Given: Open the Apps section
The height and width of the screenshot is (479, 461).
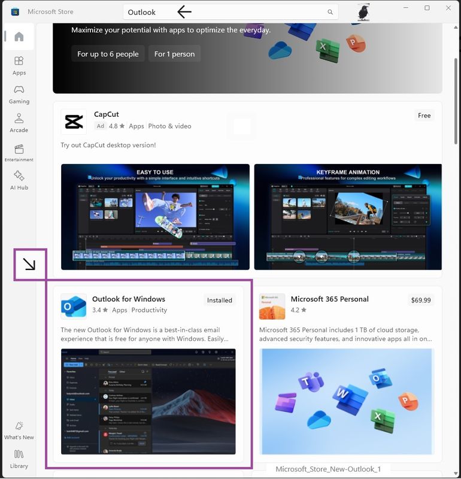Looking at the screenshot, I should click(19, 65).
